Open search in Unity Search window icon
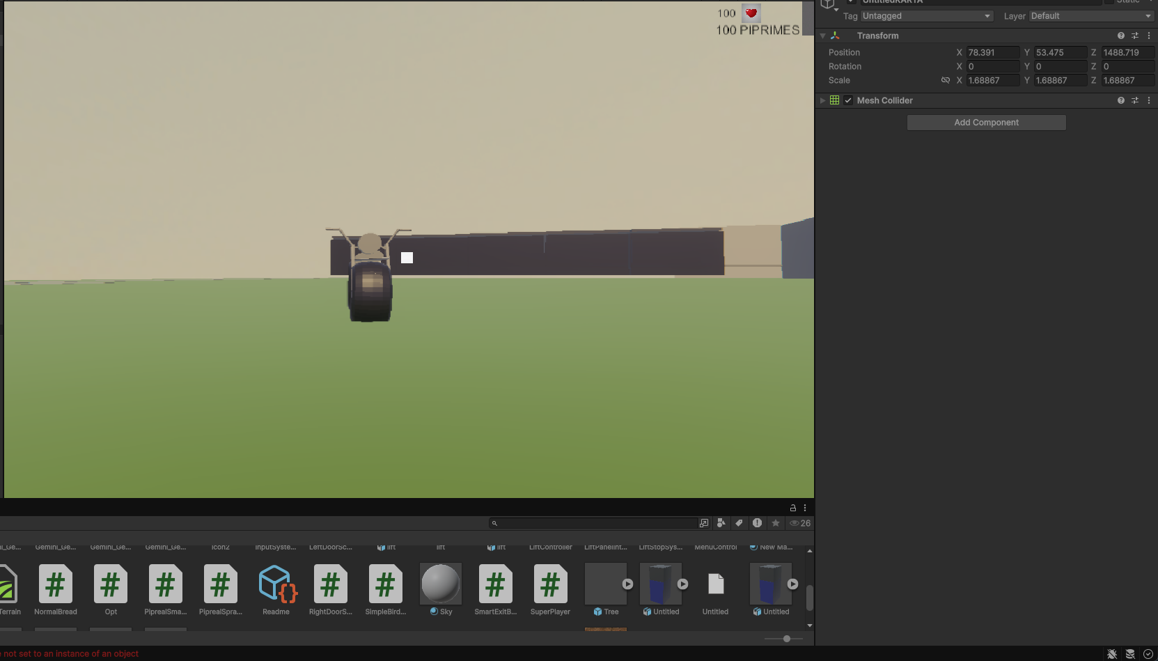The height and width of the screenshot is (661, 1158). pos(704,523)
